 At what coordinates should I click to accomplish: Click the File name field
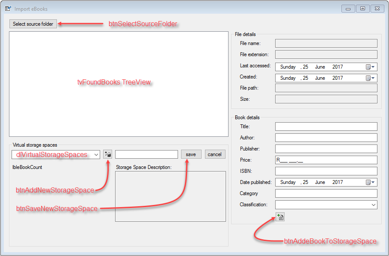326,43
